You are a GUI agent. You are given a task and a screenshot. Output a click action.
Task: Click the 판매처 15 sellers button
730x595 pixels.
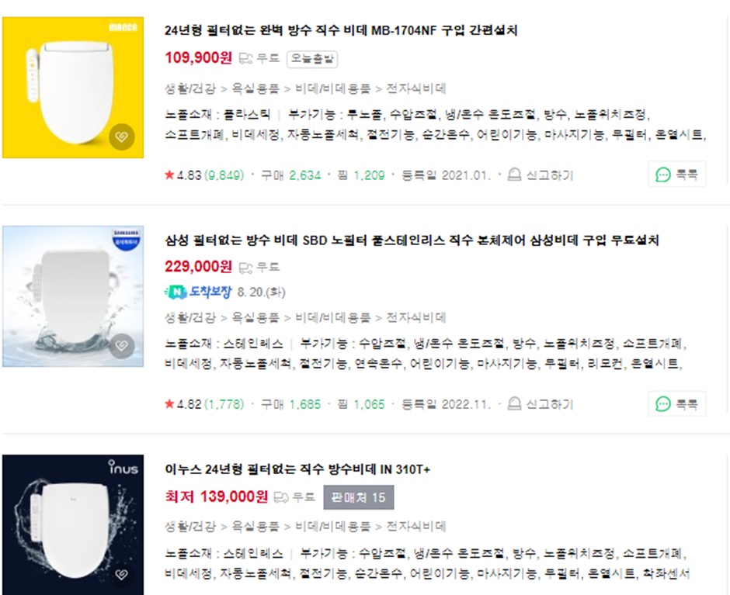(x=359, y=497)
